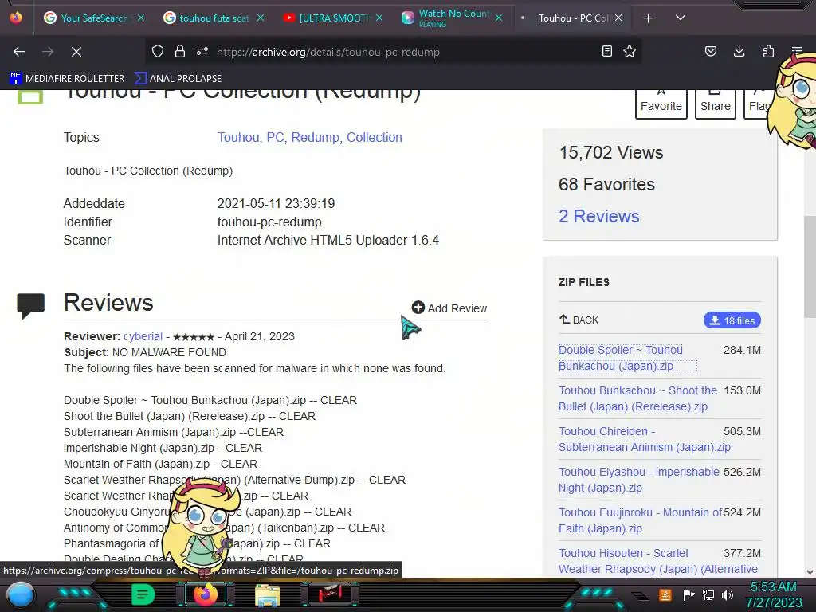Screen dimensions: 816x612
Task: Open the shield tracking protection icon
Action: pyautogui.click(x=158, y=51)
